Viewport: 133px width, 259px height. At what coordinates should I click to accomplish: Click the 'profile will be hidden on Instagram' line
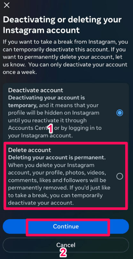54,113
